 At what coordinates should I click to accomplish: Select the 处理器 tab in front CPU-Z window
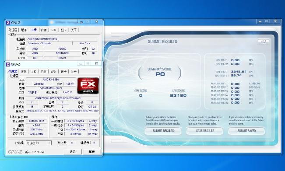pyautogui.click(x=13, y=72)
